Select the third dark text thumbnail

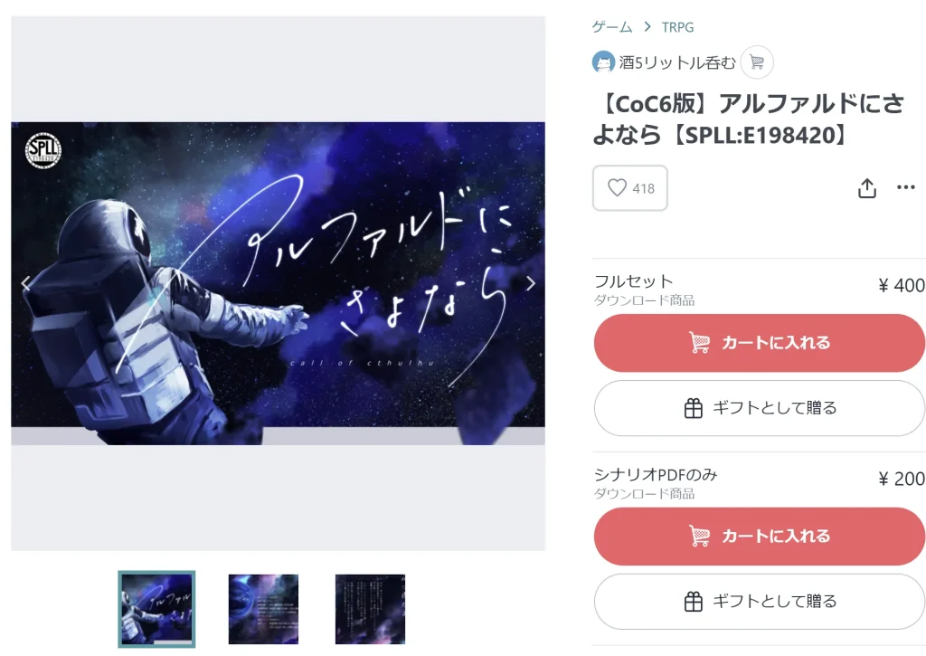tap(370, 609)
